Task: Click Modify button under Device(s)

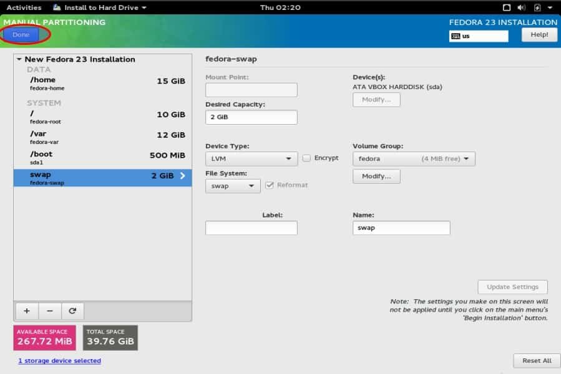Action: (x=376, y=100)
